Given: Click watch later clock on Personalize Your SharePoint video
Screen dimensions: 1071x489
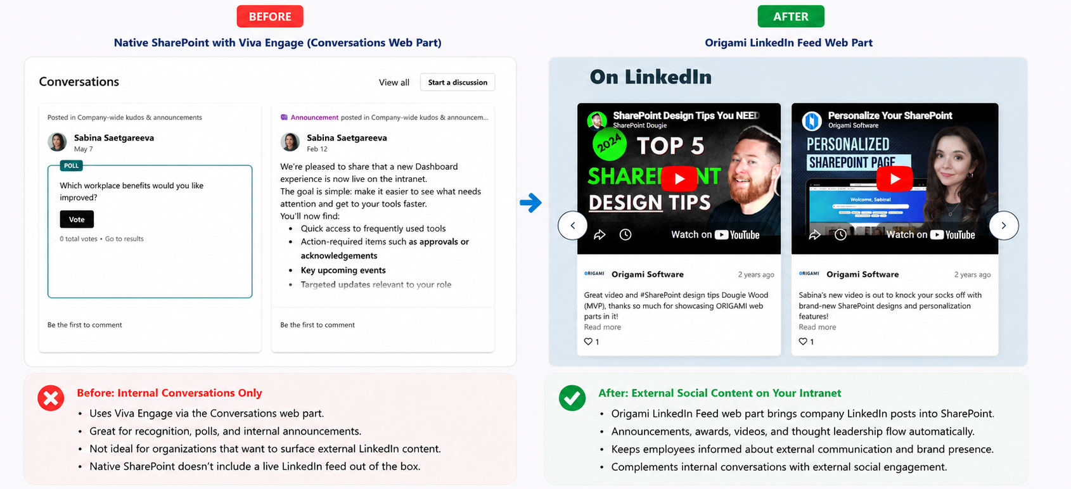Looking at the screenshot, I should point(841,235).
